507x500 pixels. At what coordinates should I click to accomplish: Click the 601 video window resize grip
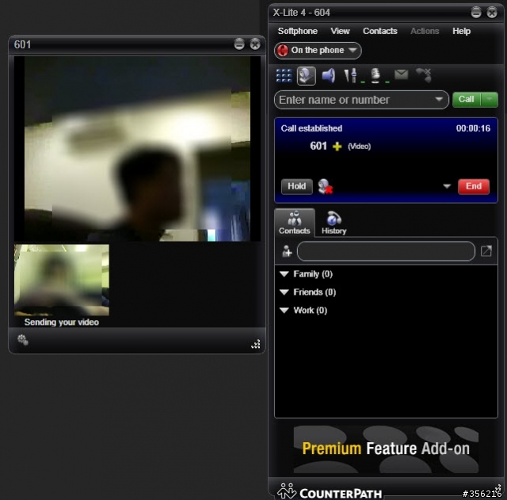tap(256, 344)
